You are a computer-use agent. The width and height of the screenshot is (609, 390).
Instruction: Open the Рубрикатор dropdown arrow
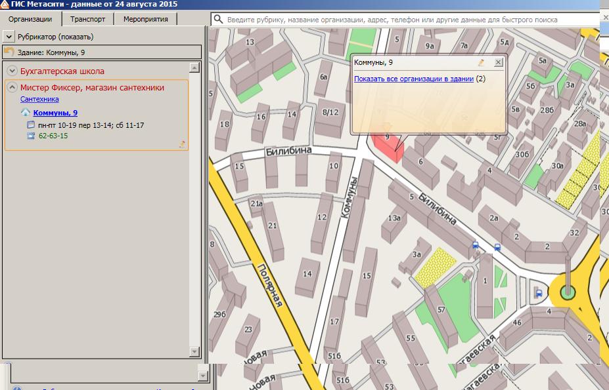pyautogui.click(x=9, y=37)
